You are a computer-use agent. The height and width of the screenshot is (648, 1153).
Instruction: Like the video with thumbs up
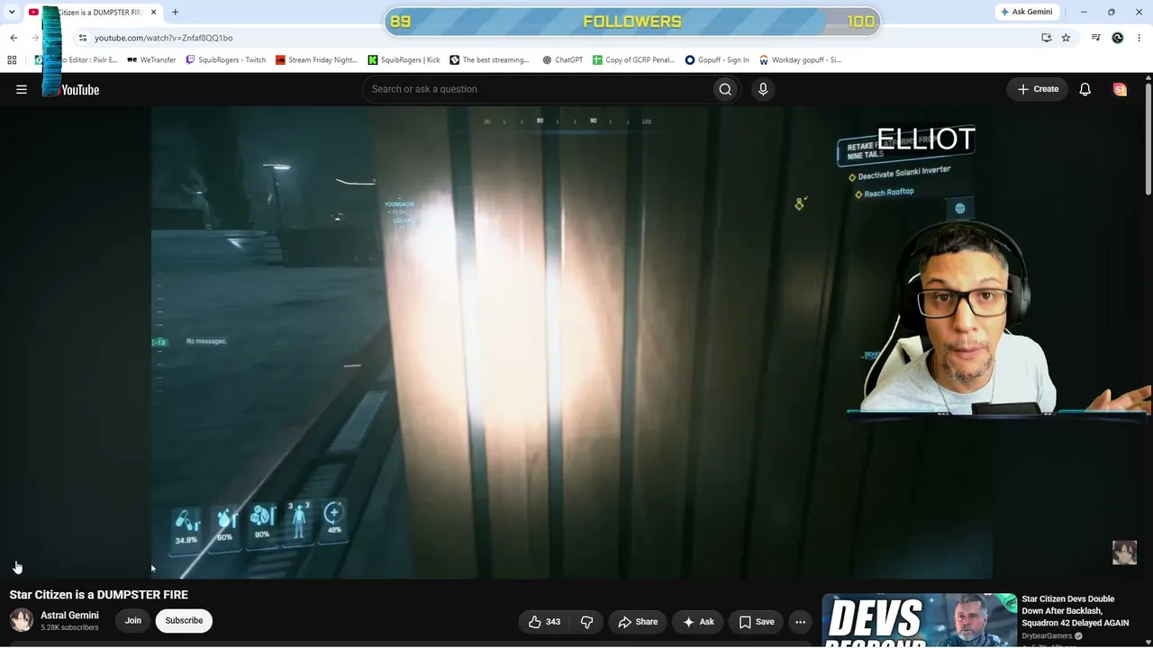click(x=544, y=622)
